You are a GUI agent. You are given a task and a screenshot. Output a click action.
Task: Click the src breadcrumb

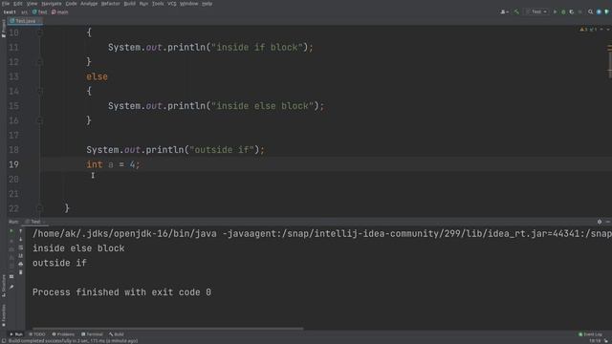[x=24, y=12]
